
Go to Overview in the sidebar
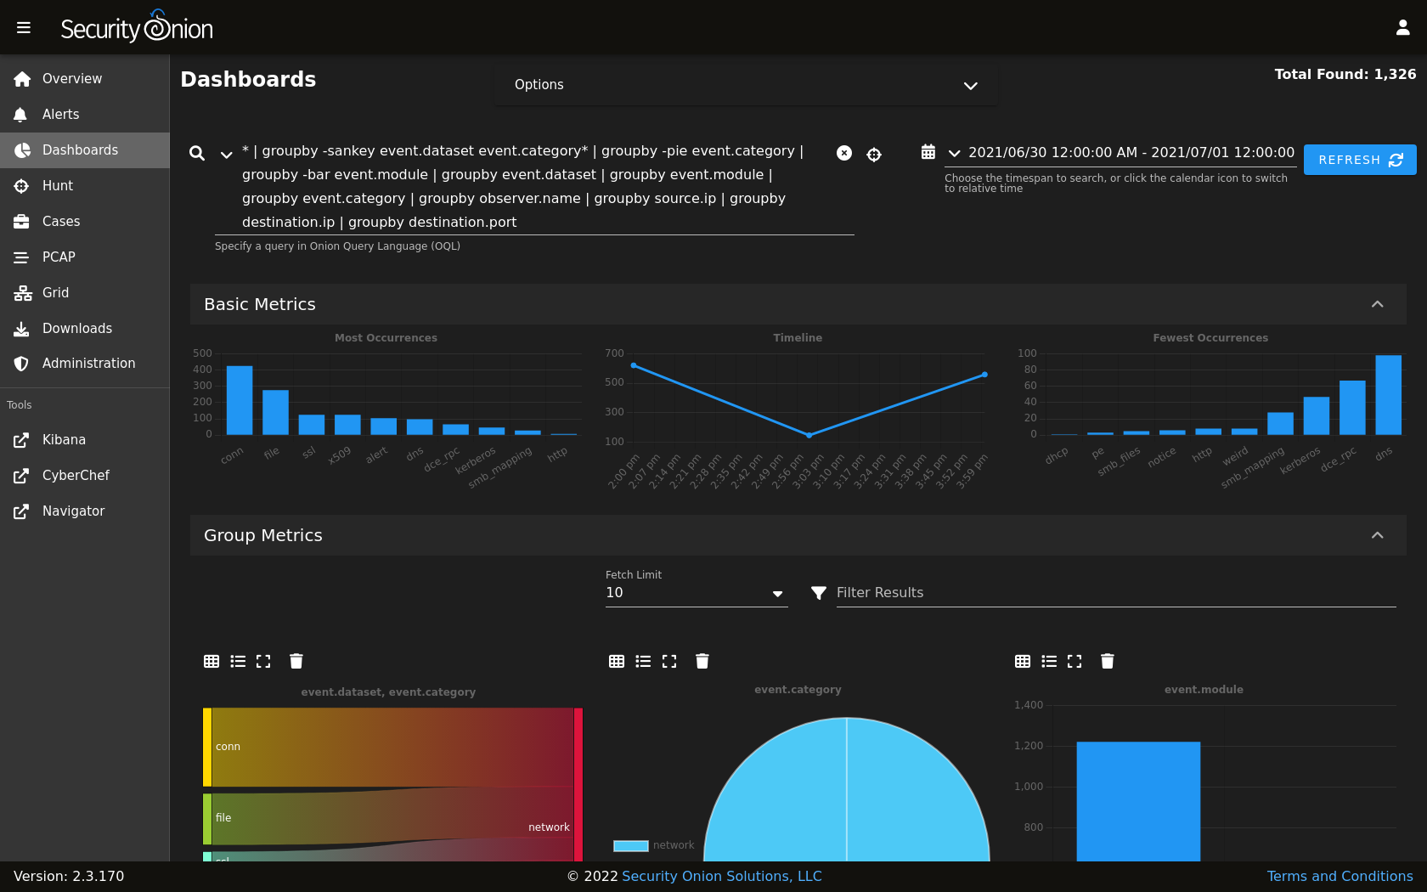pos(85,79)
